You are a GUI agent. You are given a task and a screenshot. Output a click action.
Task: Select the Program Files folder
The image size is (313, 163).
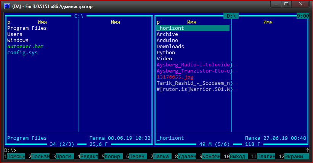(x=27, y=28)
